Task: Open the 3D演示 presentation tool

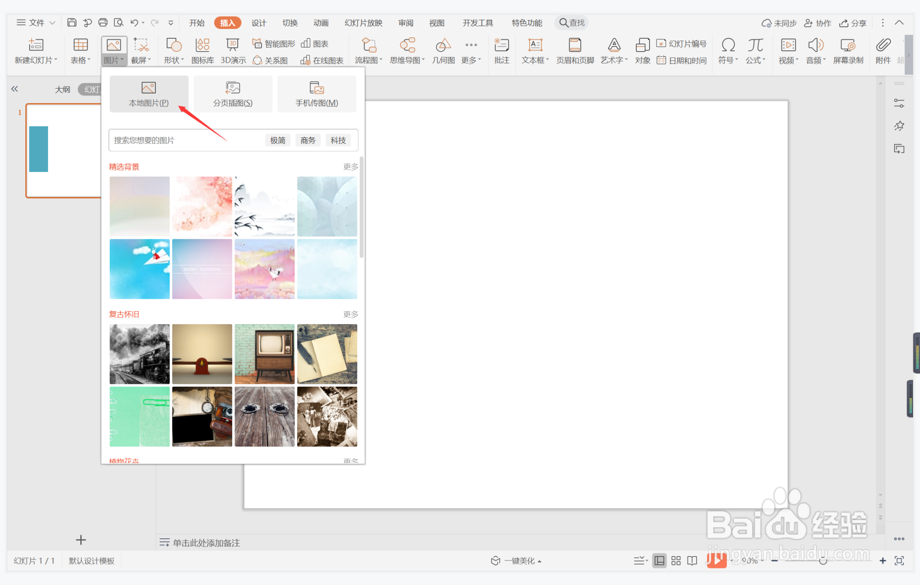Action: (x=233, y=50)
